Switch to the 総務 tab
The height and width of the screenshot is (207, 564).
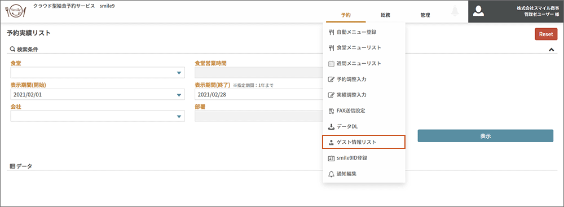[x=386, y=15]
